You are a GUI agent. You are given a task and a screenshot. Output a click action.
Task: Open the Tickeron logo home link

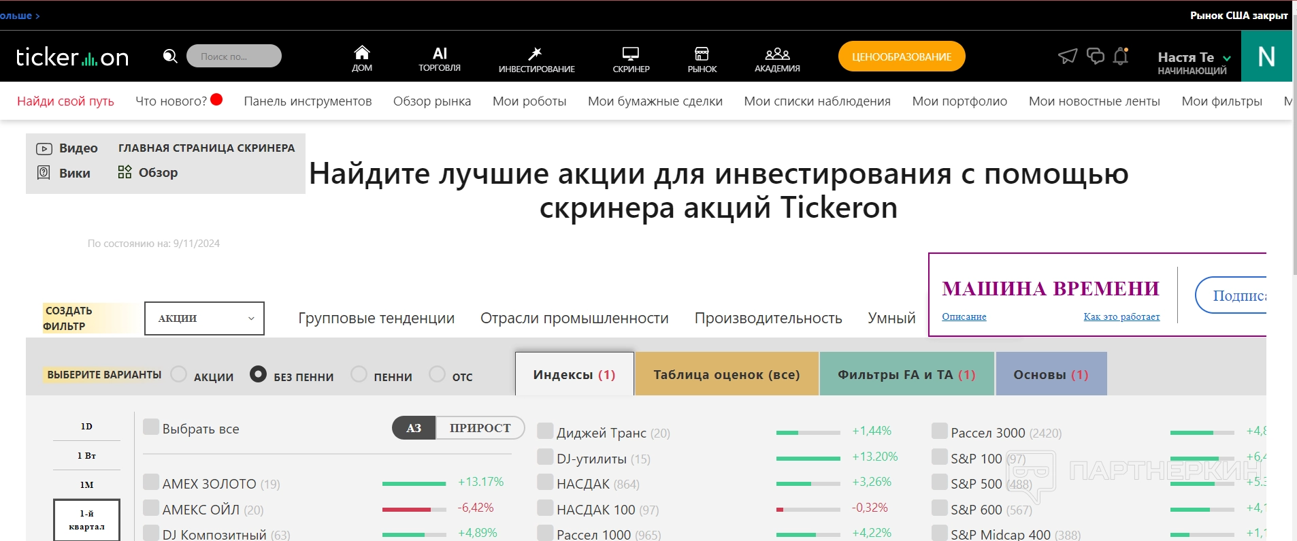coord(72,57)
